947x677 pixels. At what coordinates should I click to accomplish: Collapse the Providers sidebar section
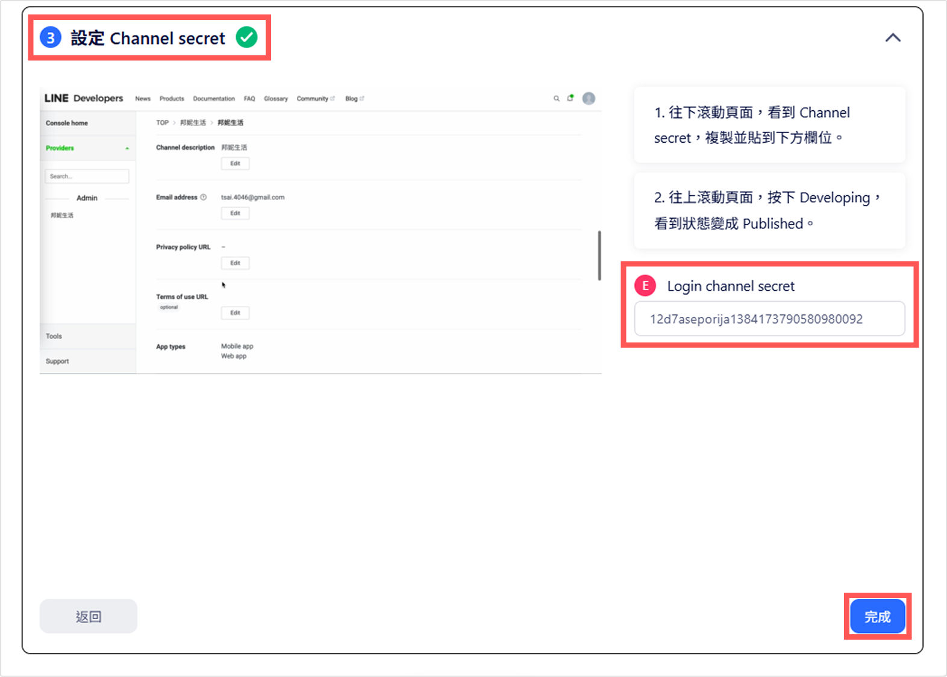tap(127, 148)
